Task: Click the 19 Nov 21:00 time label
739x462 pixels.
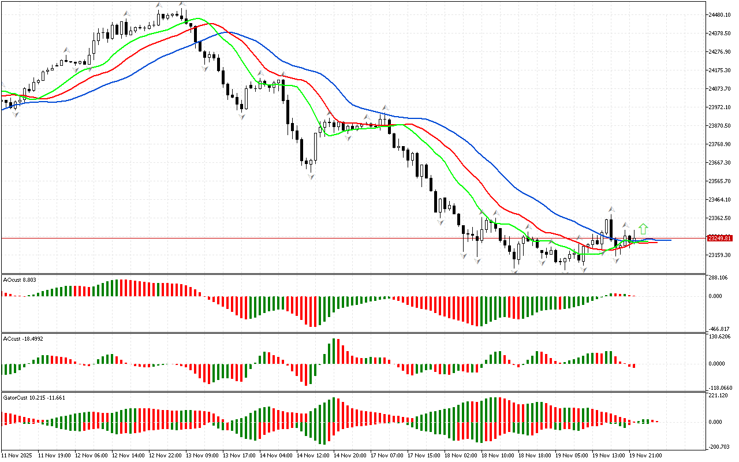Action: click(645, 455)
